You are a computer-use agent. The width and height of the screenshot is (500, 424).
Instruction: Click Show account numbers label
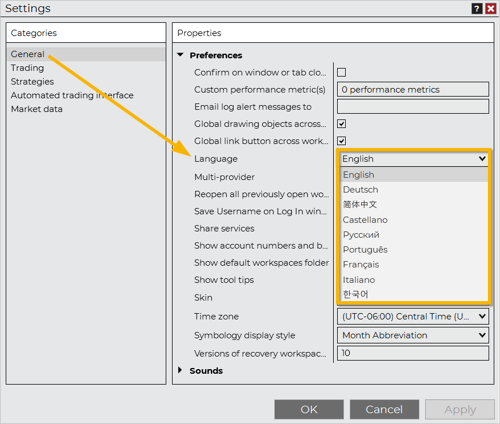coord(261,246)
